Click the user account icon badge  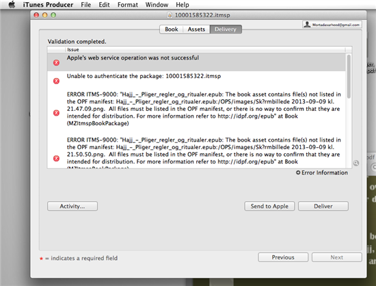pos(307,25)
